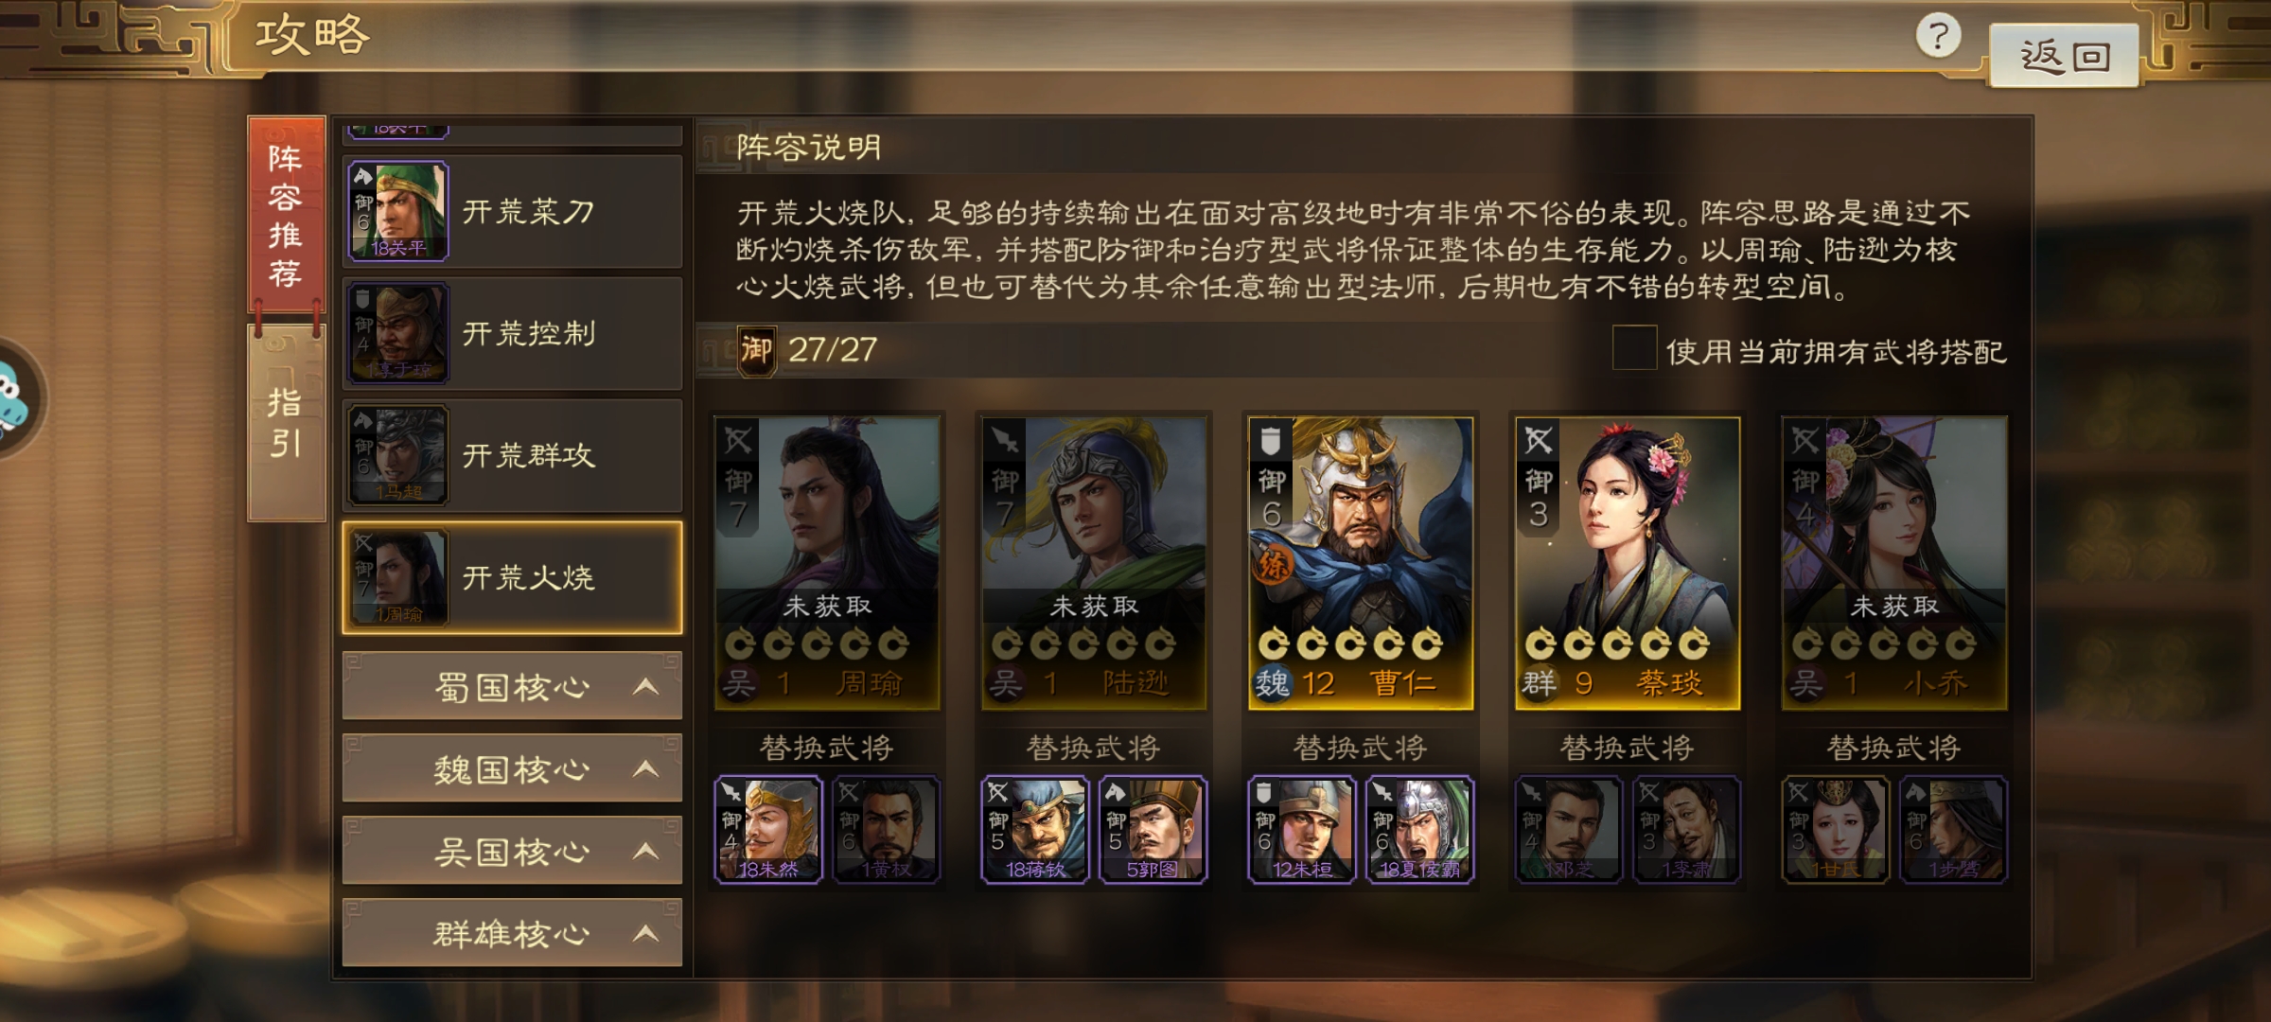2271x1022 pixels.
Task: Enable 使用当前拥有武将搭配 checkbox
Action: point(1634,348)
